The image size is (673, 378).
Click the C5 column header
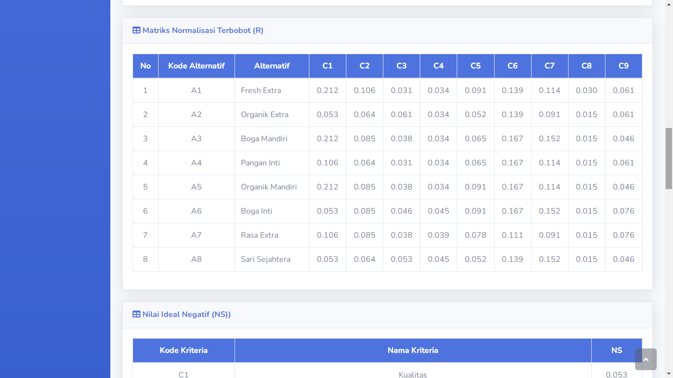click(475, 66)
